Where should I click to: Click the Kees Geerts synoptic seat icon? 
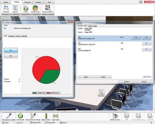click(x=101, y=93)
